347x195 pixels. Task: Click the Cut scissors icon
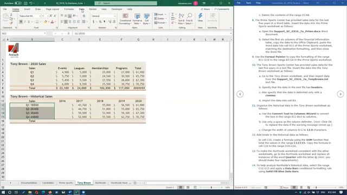click(x=11, y=15)
